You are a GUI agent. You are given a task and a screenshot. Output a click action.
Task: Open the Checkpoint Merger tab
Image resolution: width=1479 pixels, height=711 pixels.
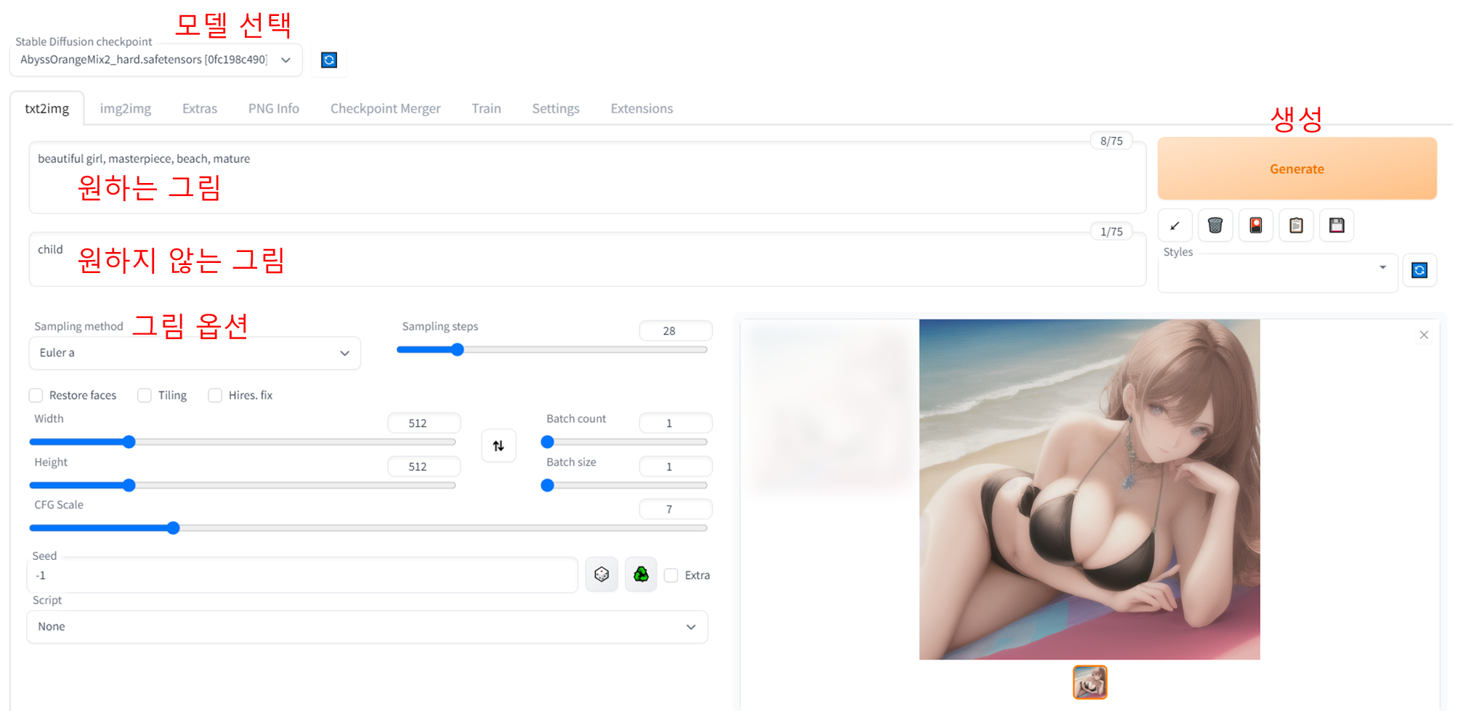[386, 108]
